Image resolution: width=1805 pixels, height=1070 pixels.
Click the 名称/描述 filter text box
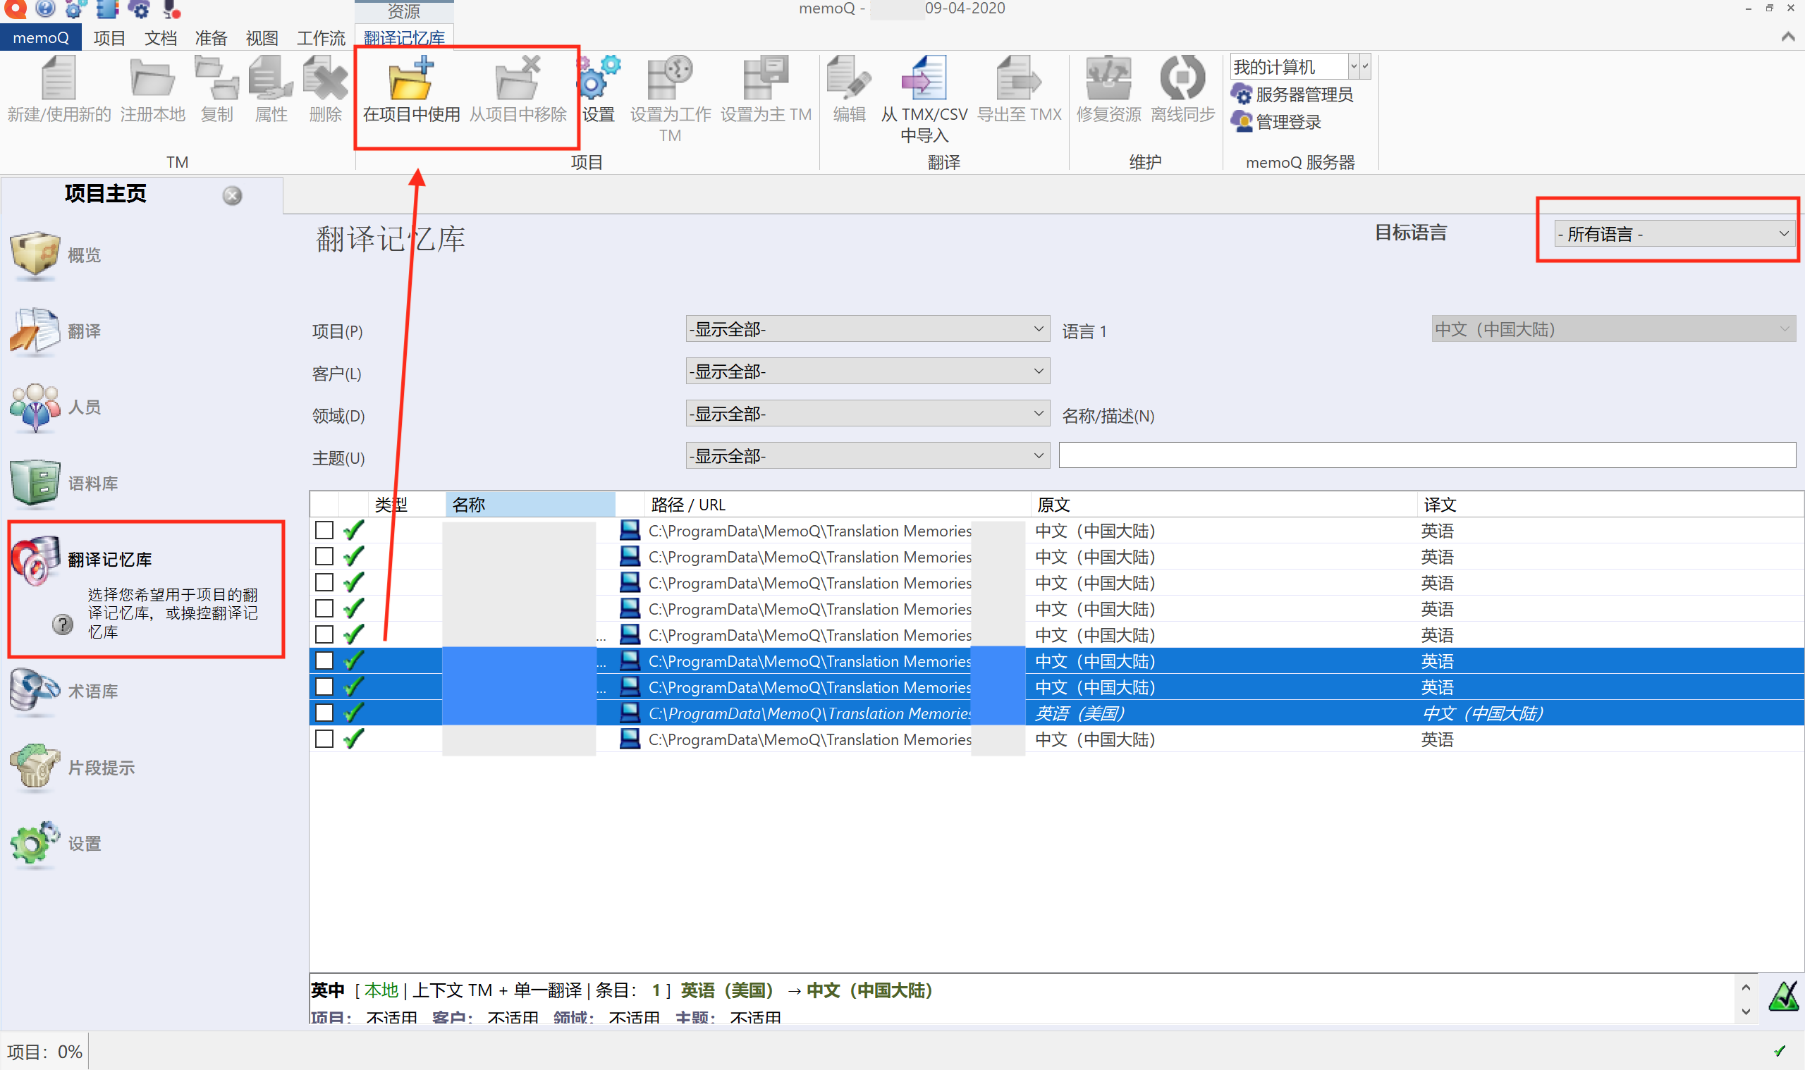(x=1426, y=455)
